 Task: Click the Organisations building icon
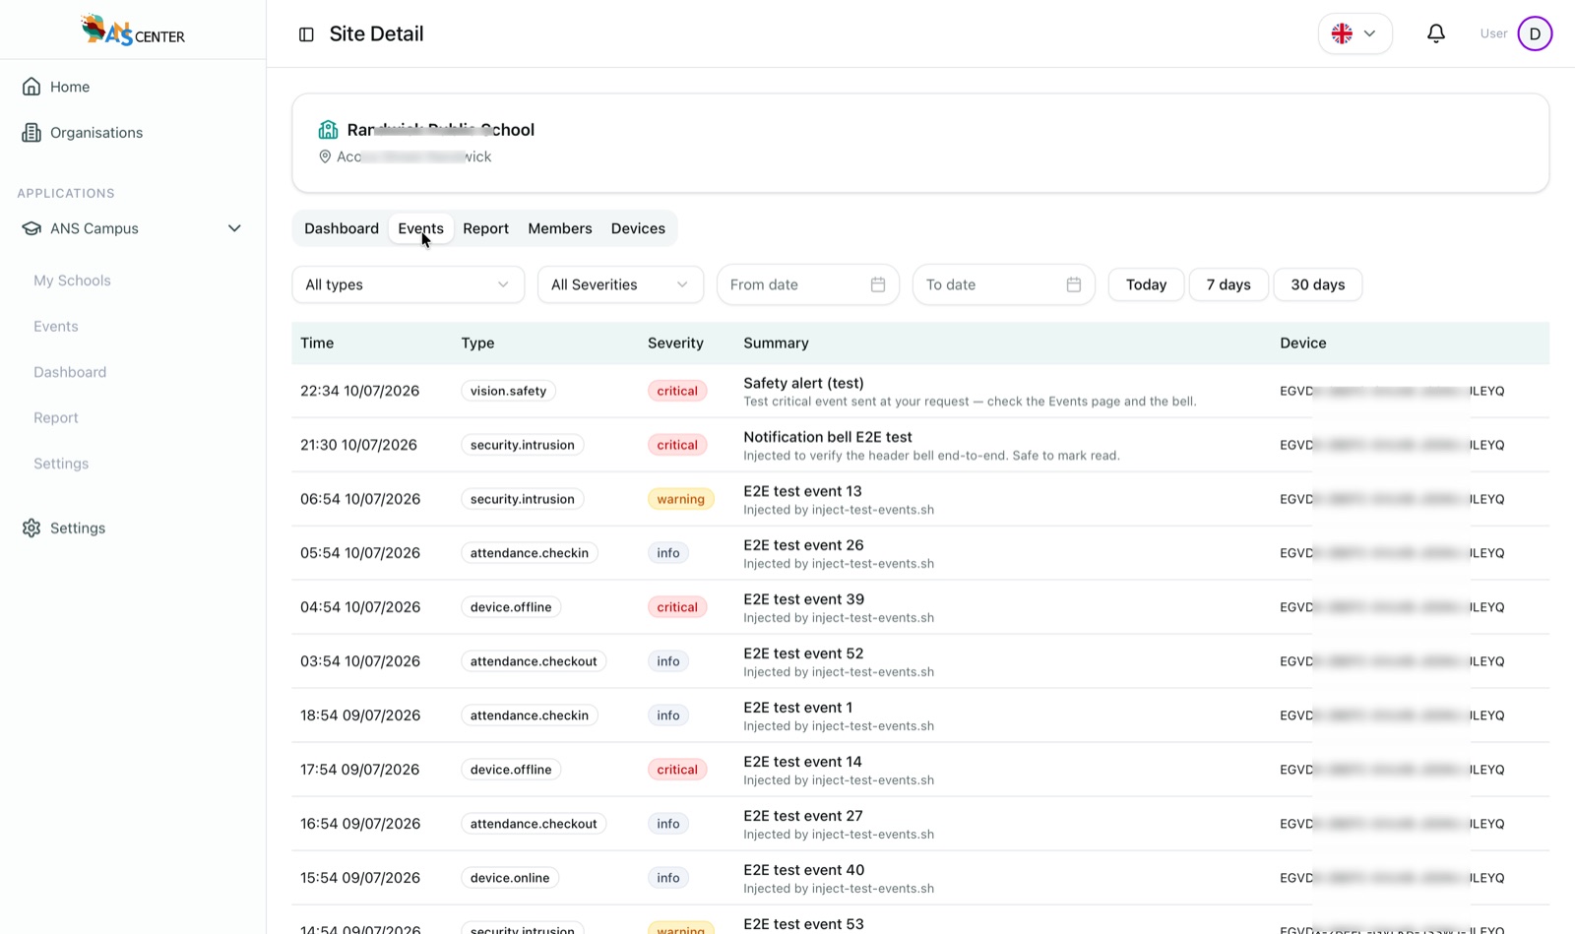click(31, 133)
